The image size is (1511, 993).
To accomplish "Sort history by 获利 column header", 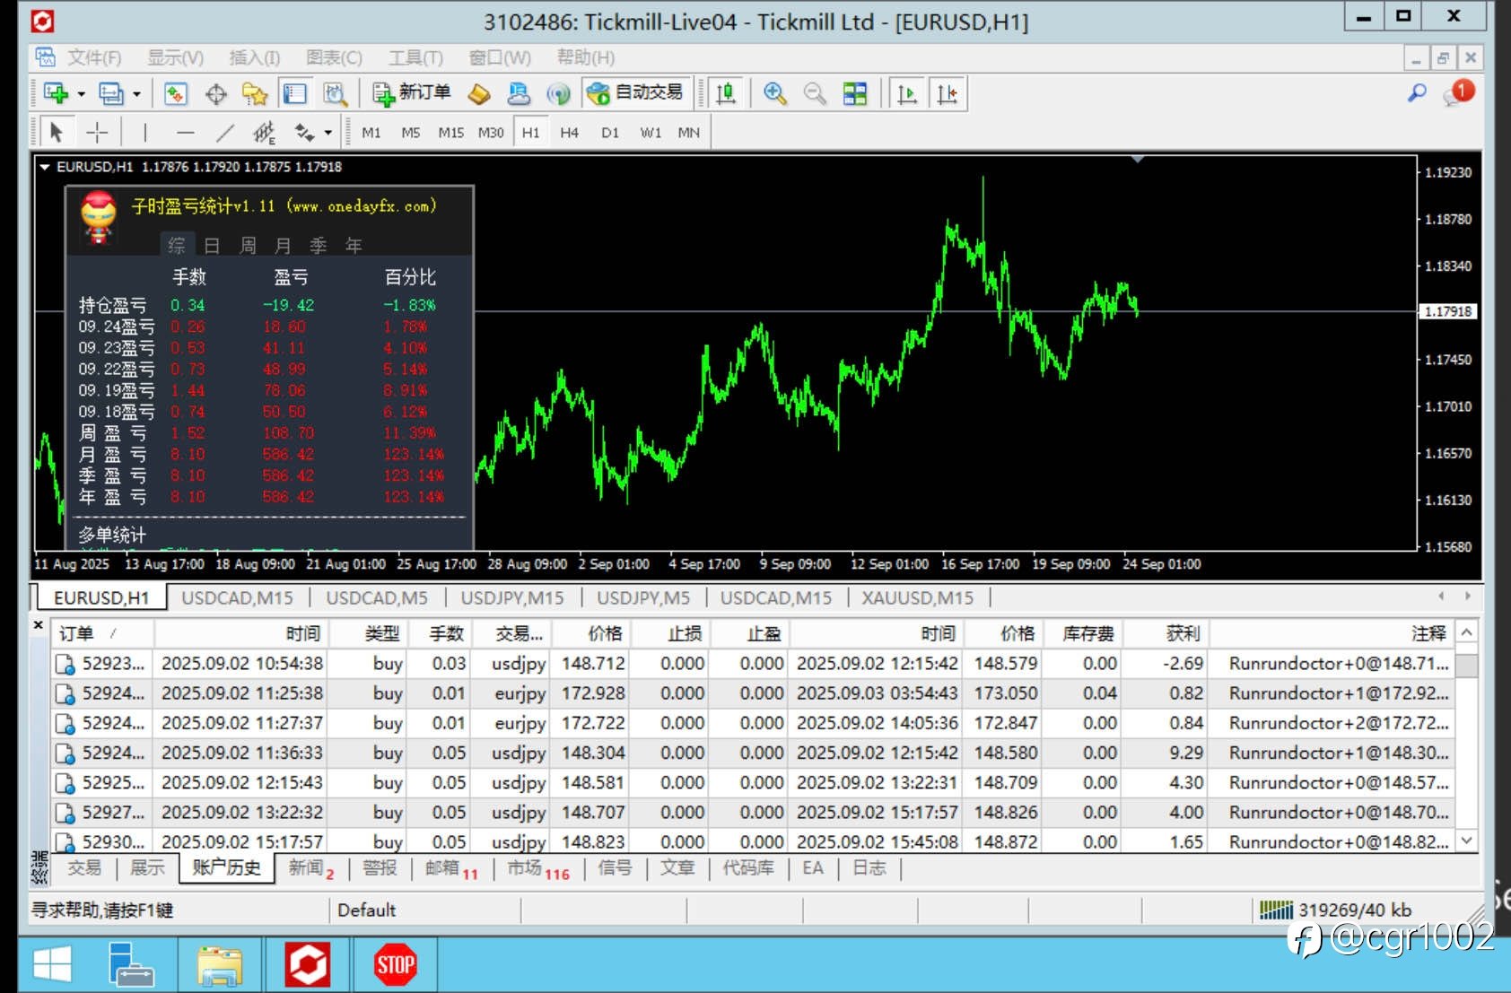I will [1166, 633].
